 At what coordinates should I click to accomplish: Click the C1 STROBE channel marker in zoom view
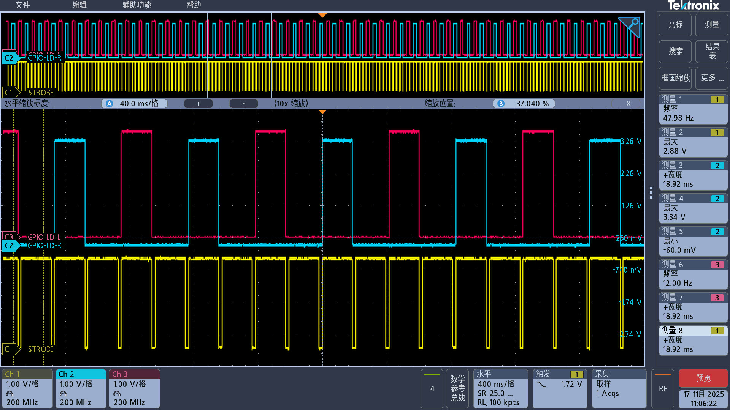10,349
